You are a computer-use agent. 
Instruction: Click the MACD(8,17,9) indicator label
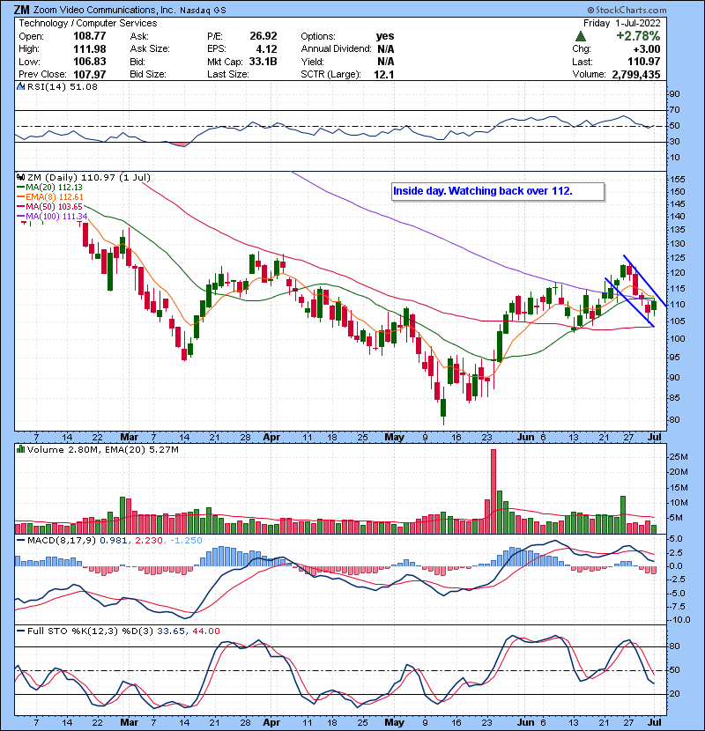click(62, 541)
